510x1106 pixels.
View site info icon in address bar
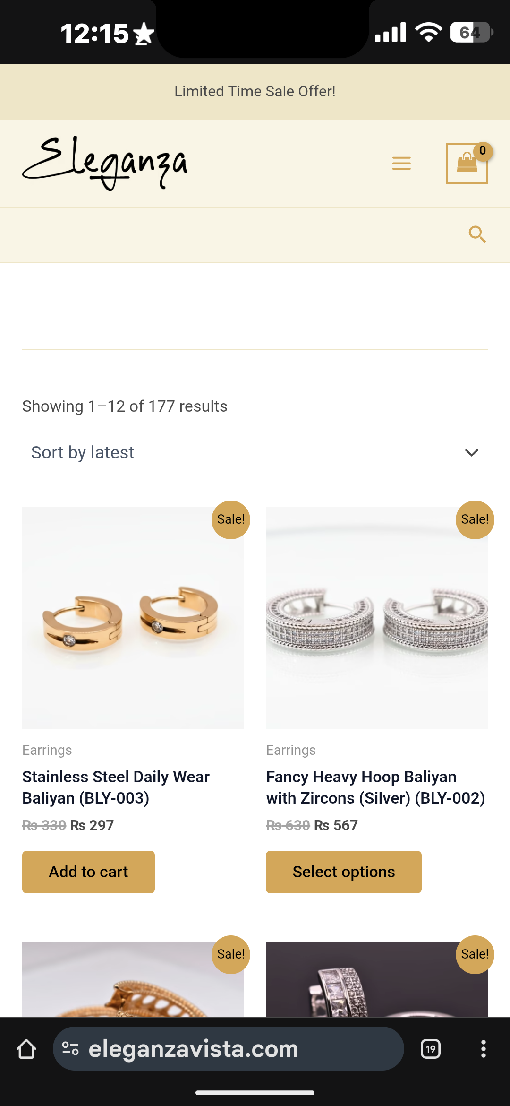[70, 1049]
